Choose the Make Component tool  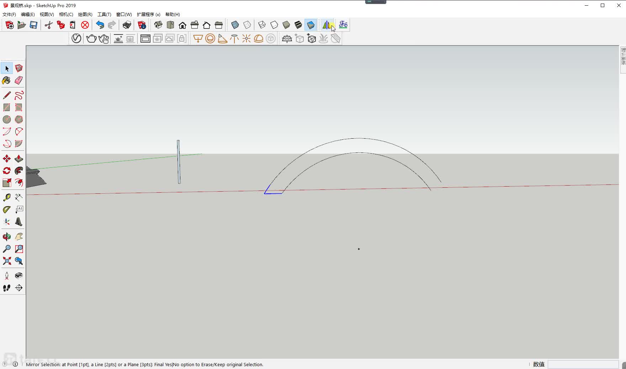(x=19, y=68)
